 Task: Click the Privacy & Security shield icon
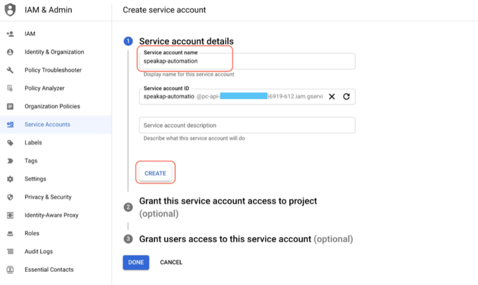tap(10, 197)
